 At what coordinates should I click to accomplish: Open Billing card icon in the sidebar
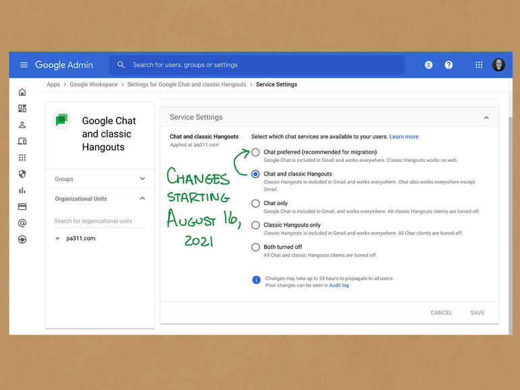pos(22,206)
